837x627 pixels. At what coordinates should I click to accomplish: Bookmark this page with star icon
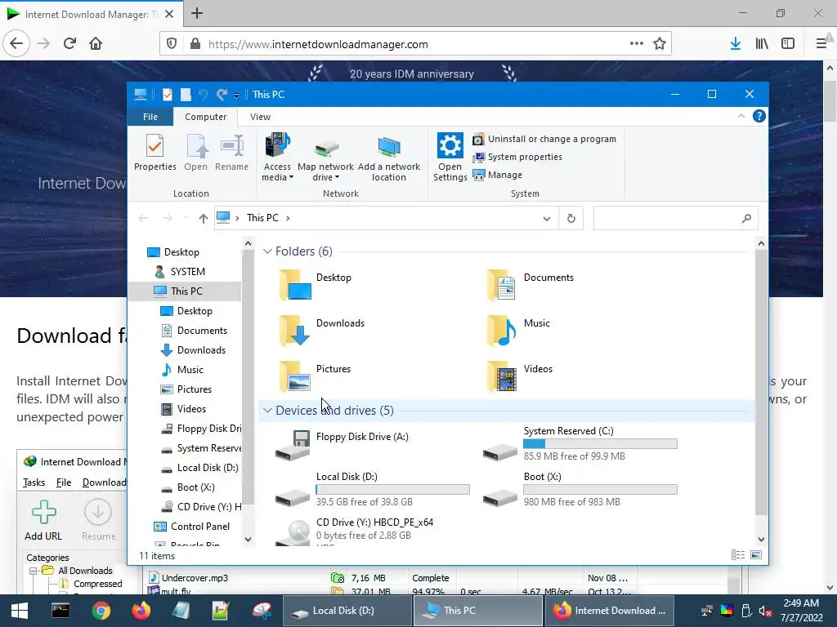tap(660, 44)
